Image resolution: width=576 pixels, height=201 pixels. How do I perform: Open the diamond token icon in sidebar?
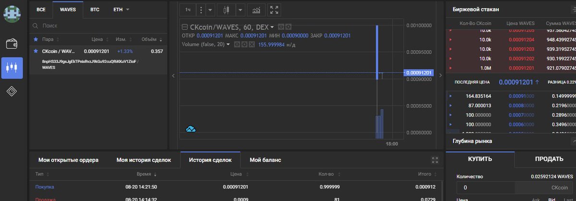coord(12,91)
